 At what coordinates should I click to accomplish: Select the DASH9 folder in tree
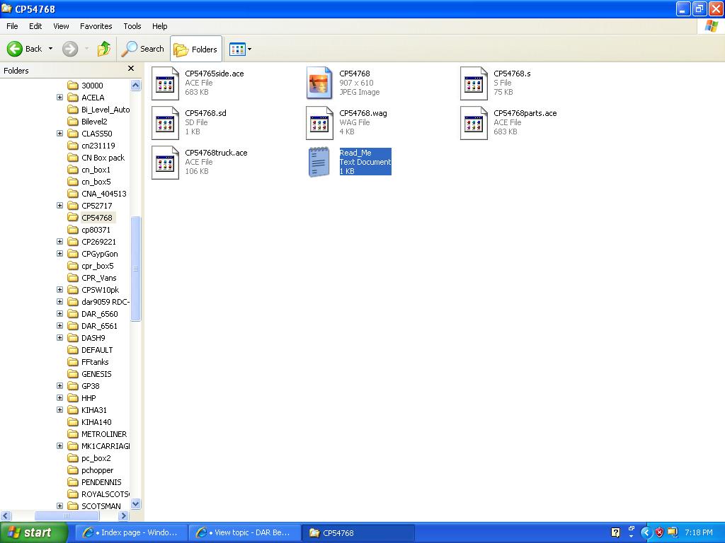[93, 338]
